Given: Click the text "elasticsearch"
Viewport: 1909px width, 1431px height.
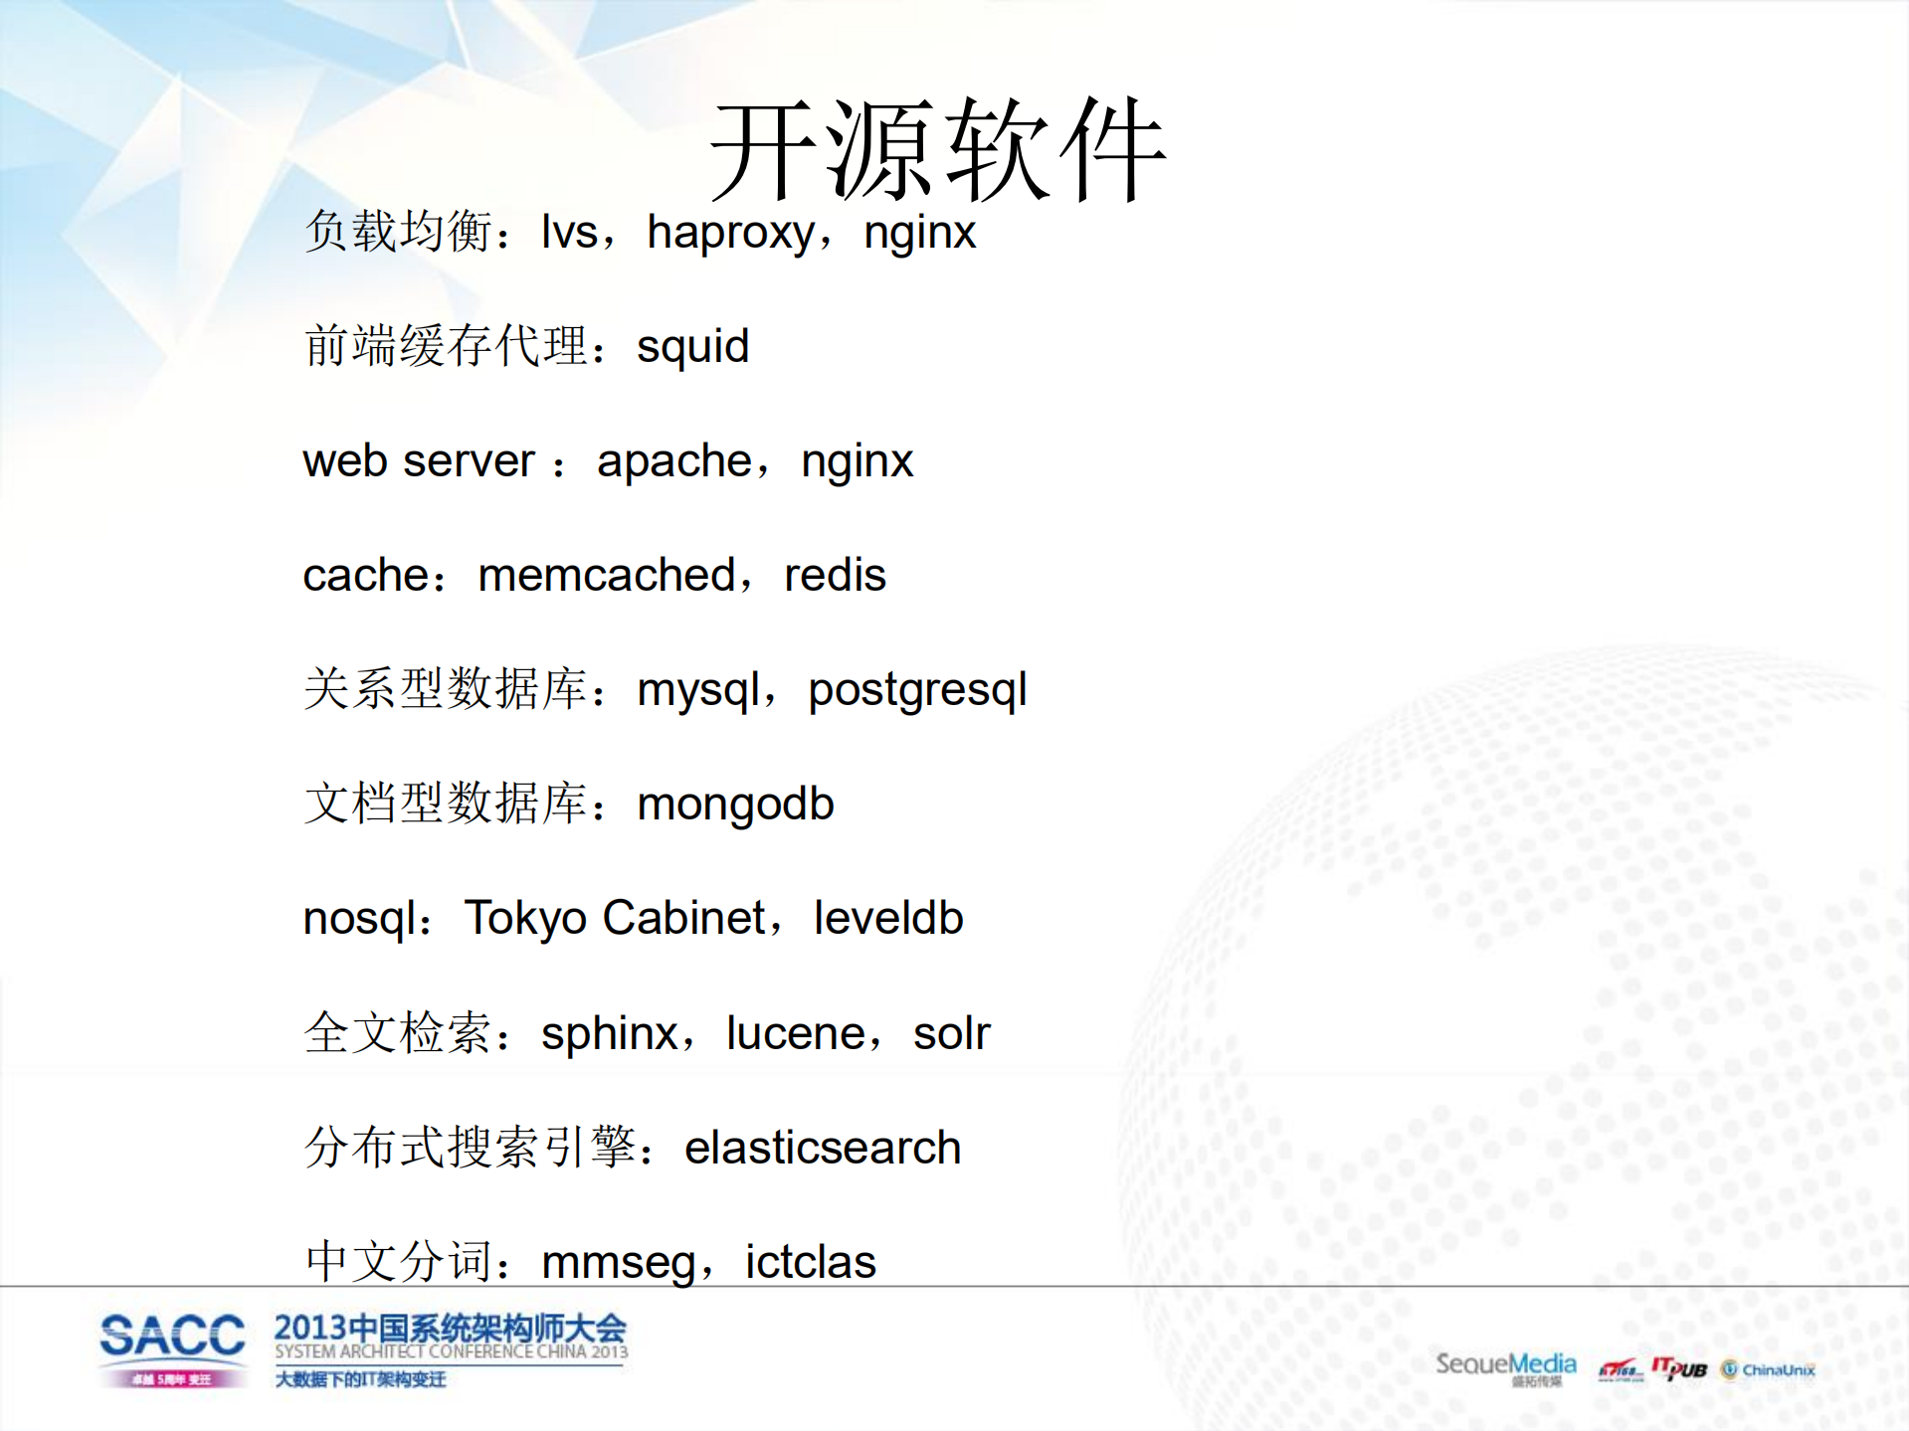Looking at the screenshot, I should coord(824,1147).
